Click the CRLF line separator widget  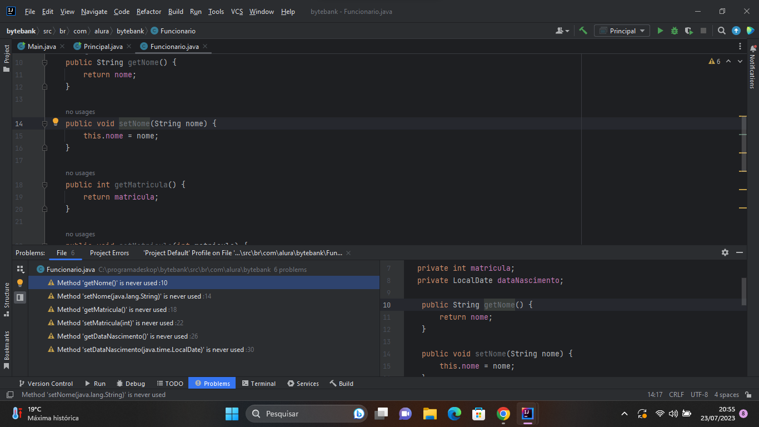point(676,395)
